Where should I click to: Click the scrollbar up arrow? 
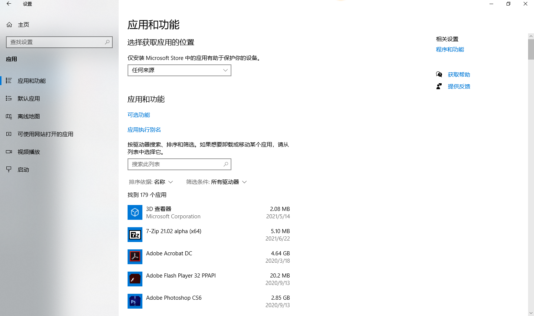pos(531,36)
